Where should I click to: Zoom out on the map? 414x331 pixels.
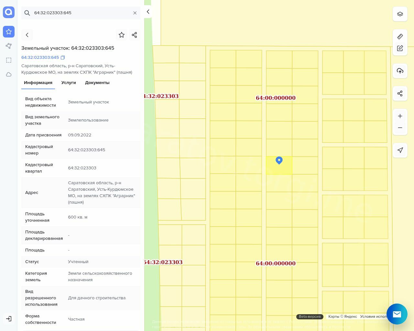coord(400,128)
